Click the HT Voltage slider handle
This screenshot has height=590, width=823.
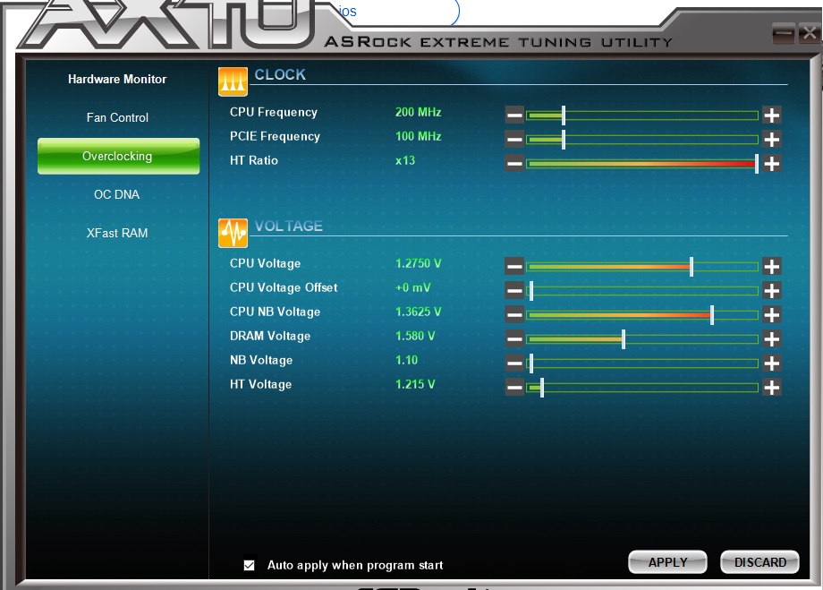click(x=542, y=387)
